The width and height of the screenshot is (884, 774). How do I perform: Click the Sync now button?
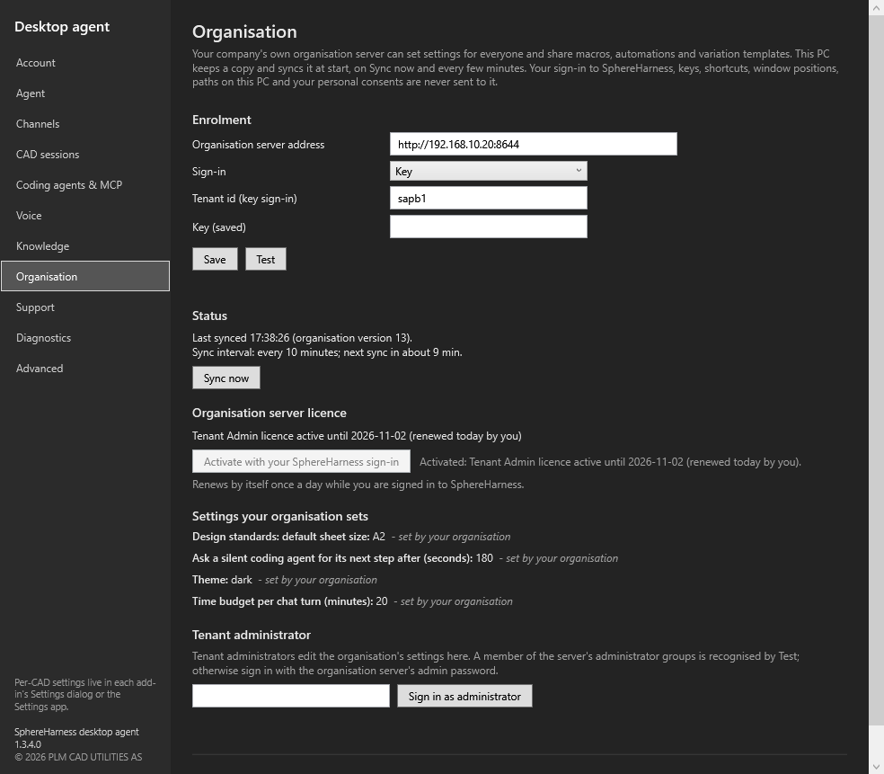coord(226,378)
